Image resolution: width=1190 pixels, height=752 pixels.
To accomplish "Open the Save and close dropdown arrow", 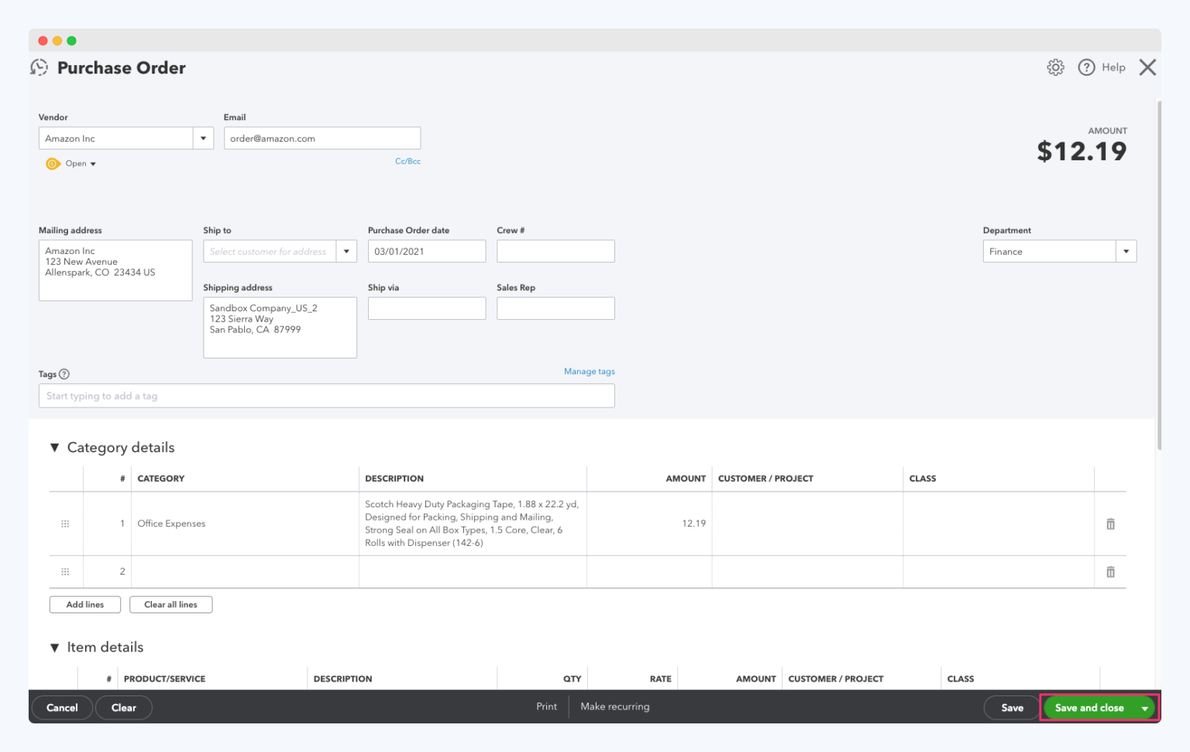I will click(1145, 707).
